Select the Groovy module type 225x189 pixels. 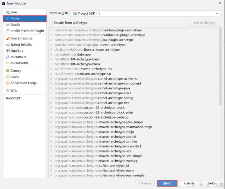(x=16, y=70)
